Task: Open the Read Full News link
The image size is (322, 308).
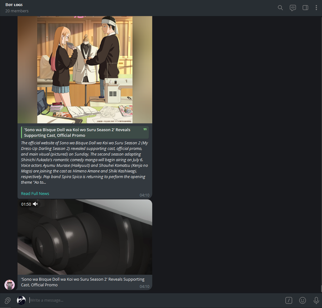Action: point(35,193)
